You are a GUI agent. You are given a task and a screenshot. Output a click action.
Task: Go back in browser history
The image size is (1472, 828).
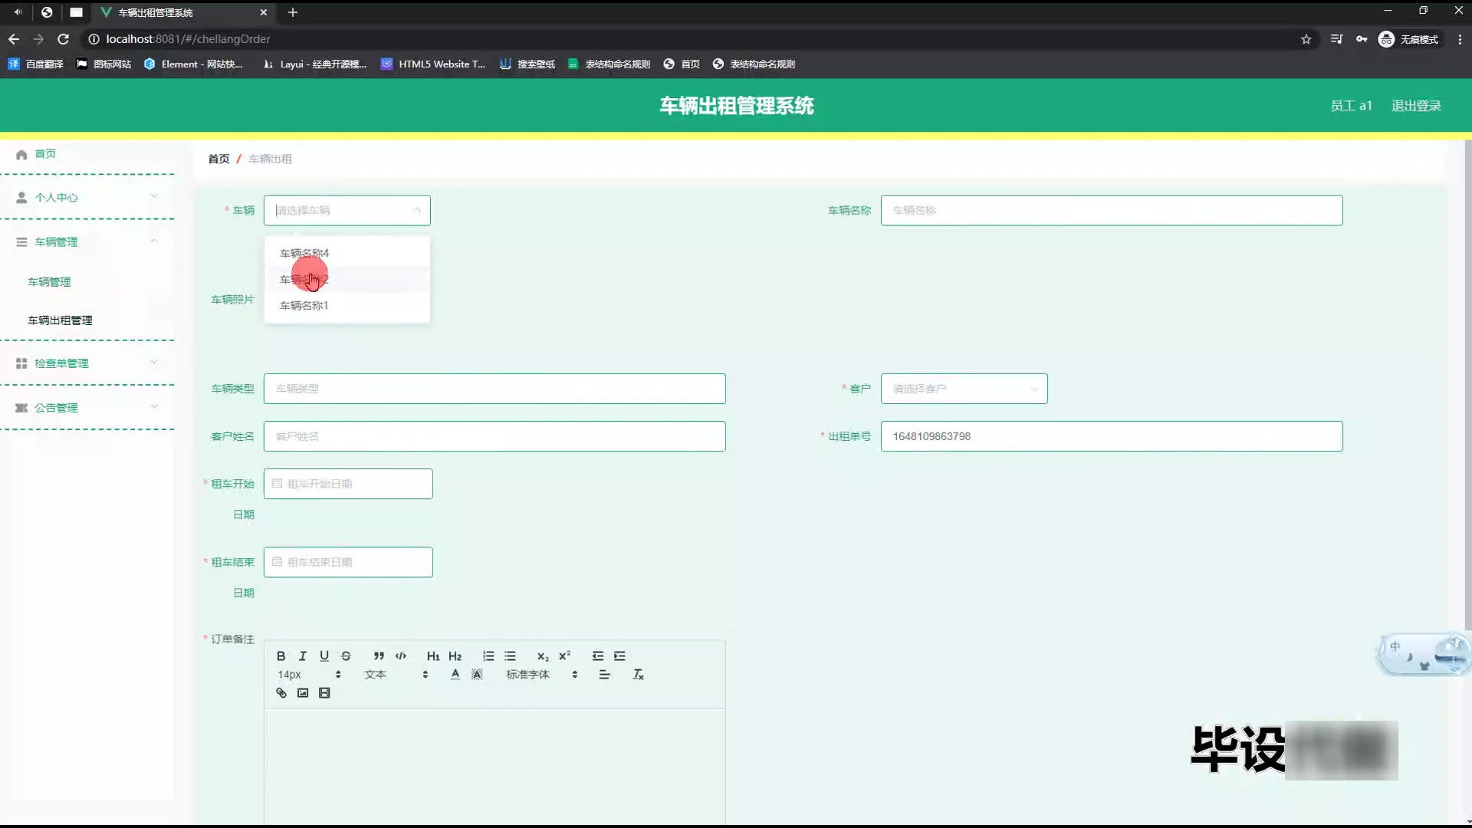coord(14,39)
